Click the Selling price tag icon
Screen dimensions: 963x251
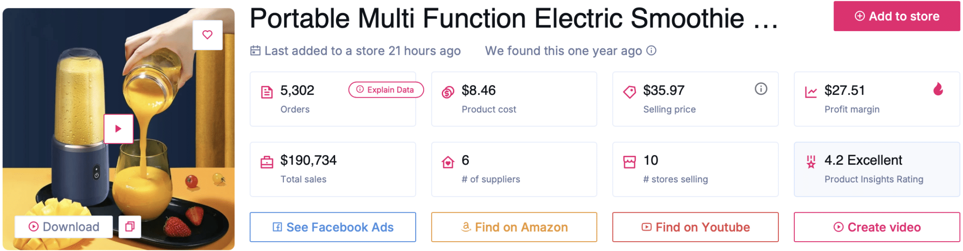tap(629, 92)
